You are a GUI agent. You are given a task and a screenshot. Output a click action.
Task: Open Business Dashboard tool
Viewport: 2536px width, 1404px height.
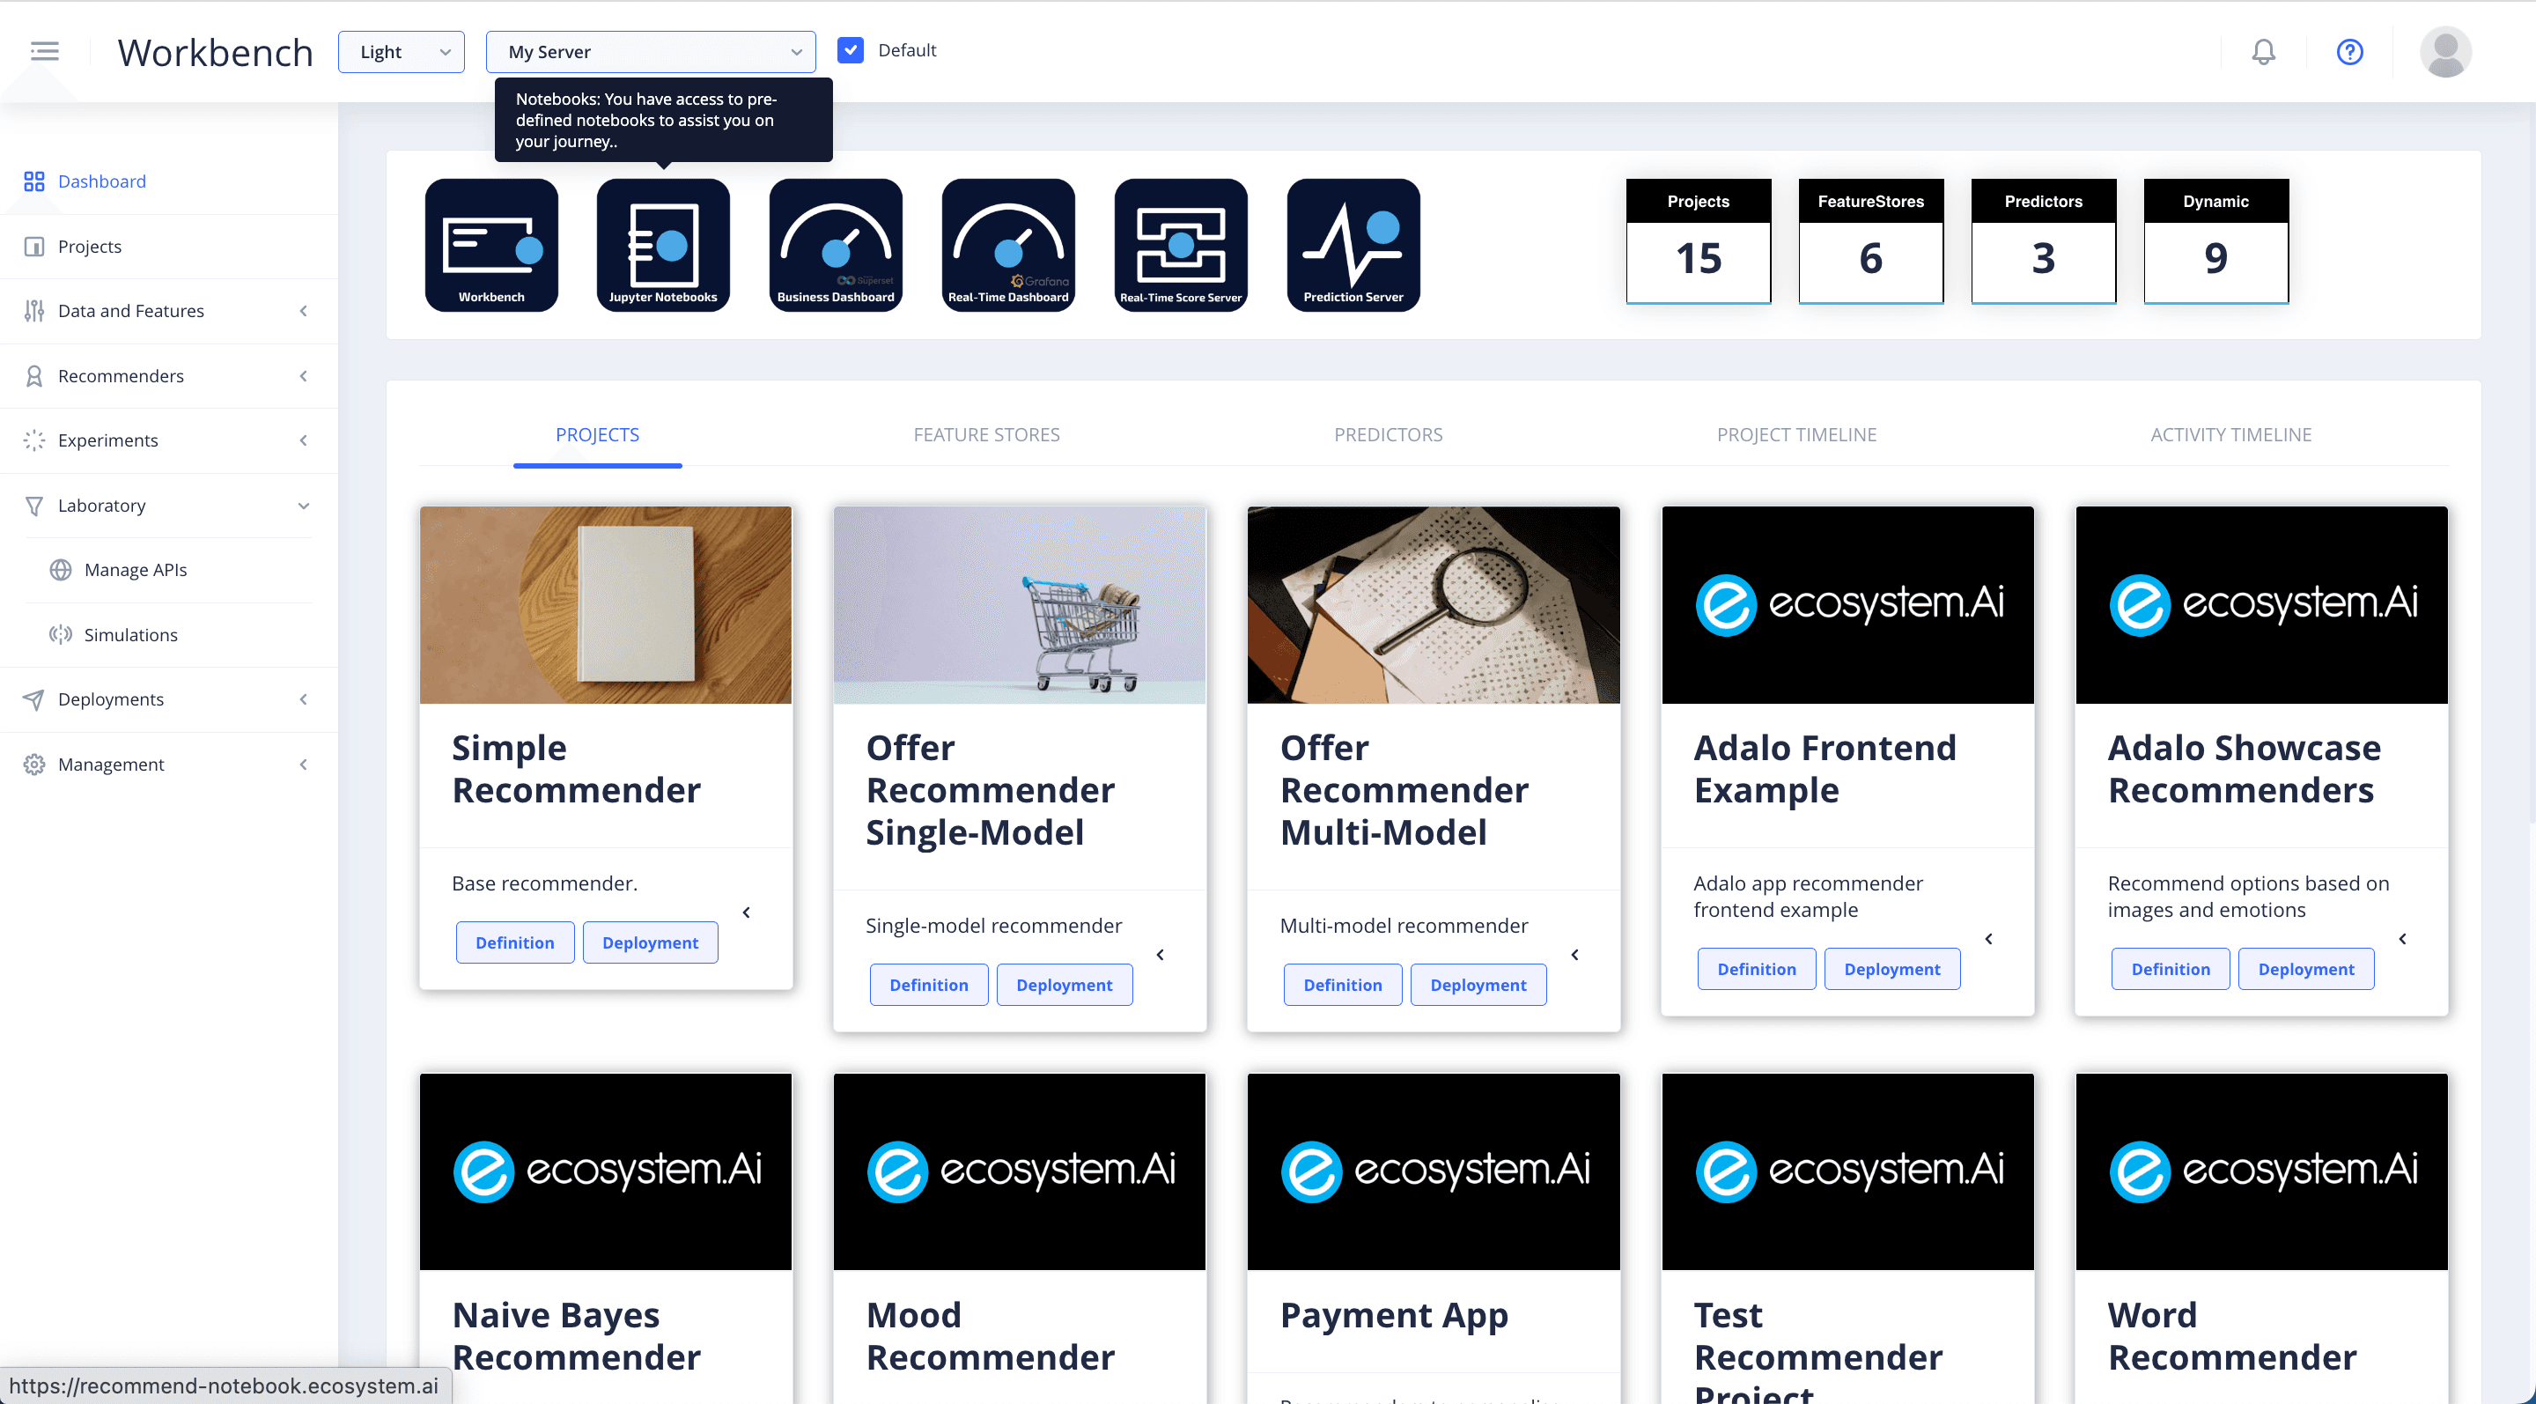click(x=837, y=244)
